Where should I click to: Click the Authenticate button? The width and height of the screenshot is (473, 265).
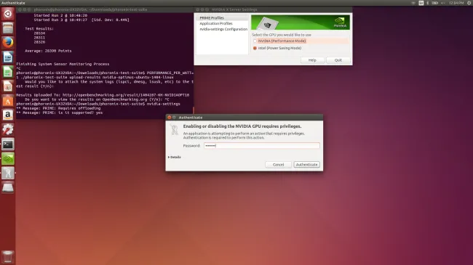pyautogui.click(x=307, y=165)
